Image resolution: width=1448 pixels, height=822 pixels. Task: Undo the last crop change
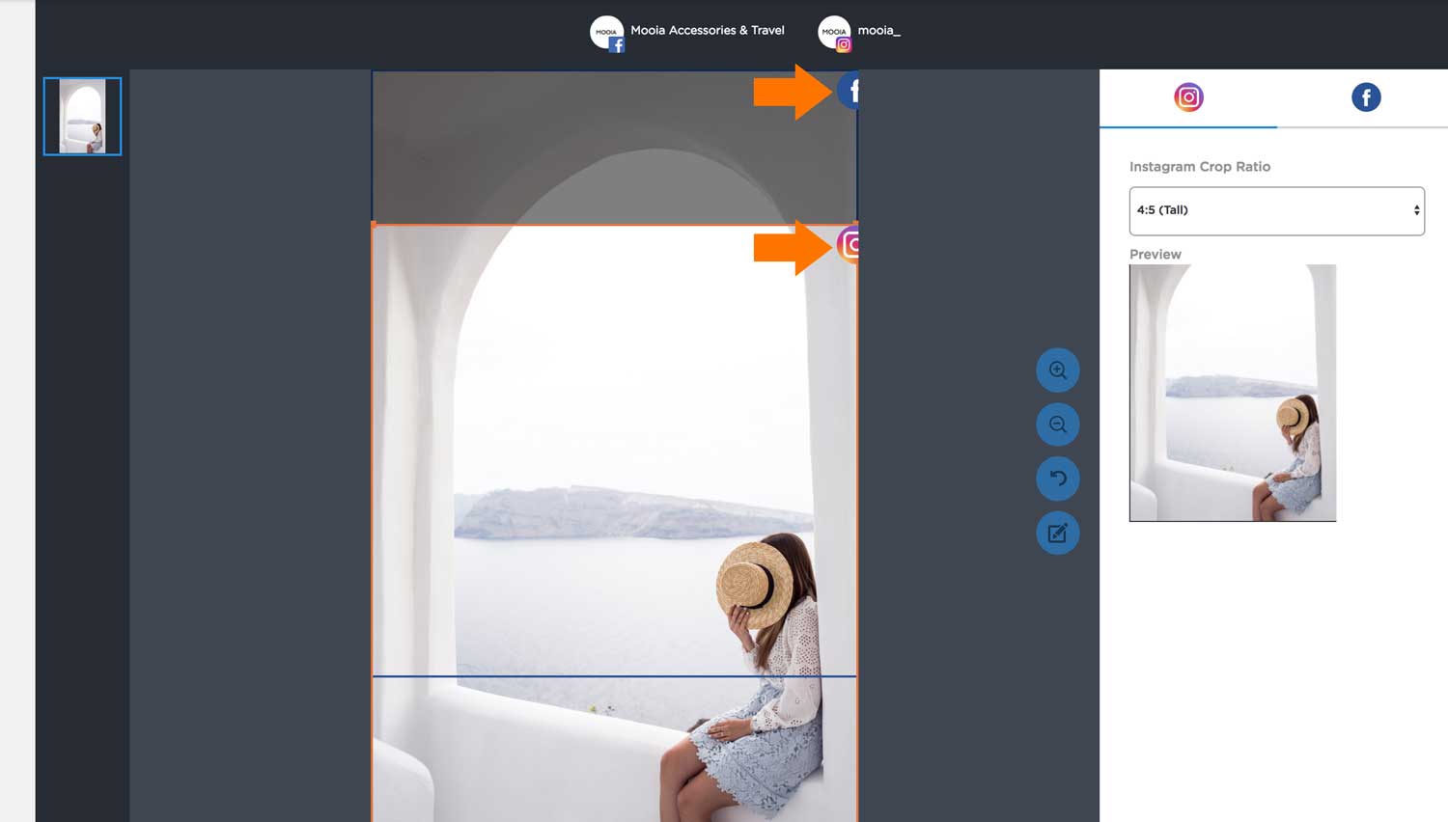click(x=1058, y=479)
